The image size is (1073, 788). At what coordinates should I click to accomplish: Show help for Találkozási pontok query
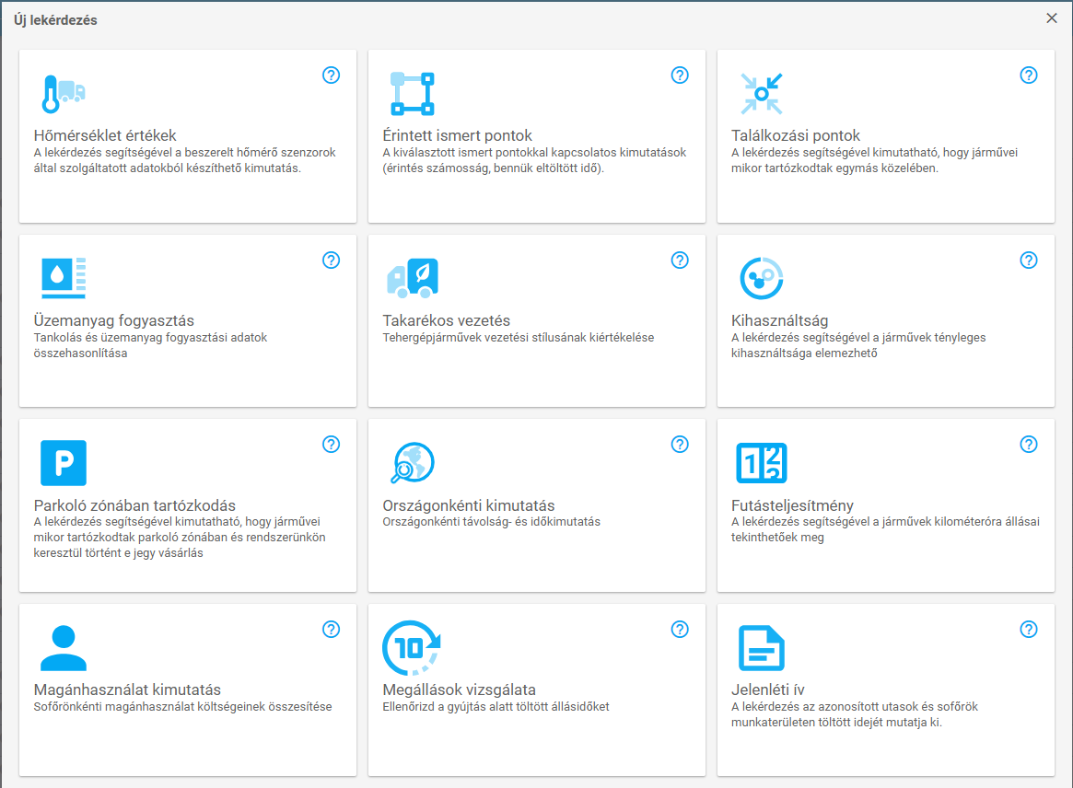tap(1029, 75)
